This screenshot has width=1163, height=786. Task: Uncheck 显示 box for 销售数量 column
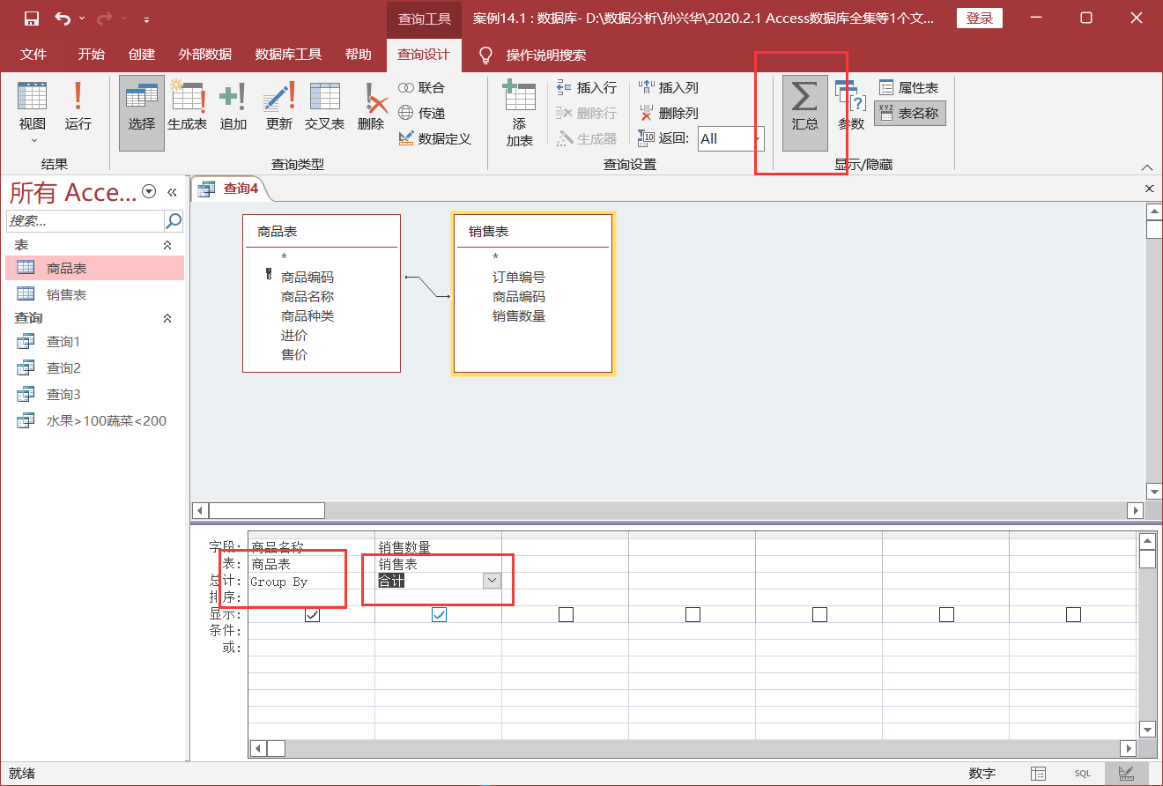coord(439,615)
